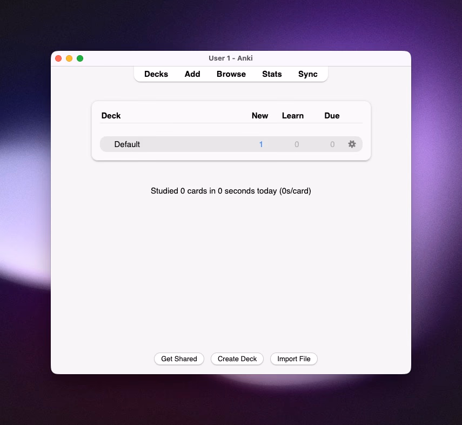Viewport: 462px width, 425px height.
Task: Click the Get Shared button
Action: coord(179,358)
